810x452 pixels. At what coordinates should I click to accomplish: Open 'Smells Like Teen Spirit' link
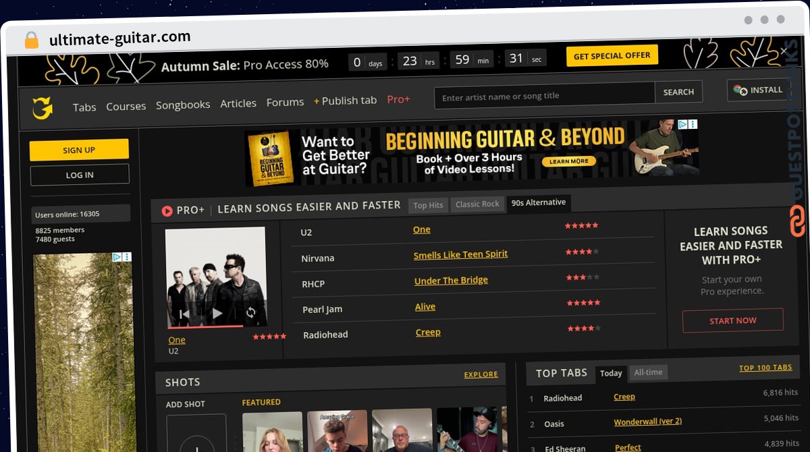[460, 254]
